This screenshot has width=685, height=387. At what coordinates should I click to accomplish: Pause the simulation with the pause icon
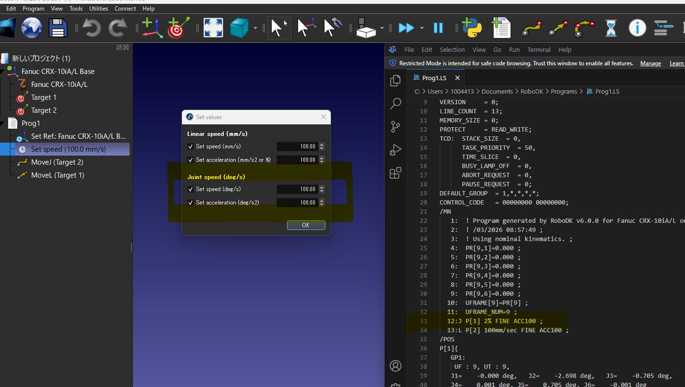tap(438, 28)
